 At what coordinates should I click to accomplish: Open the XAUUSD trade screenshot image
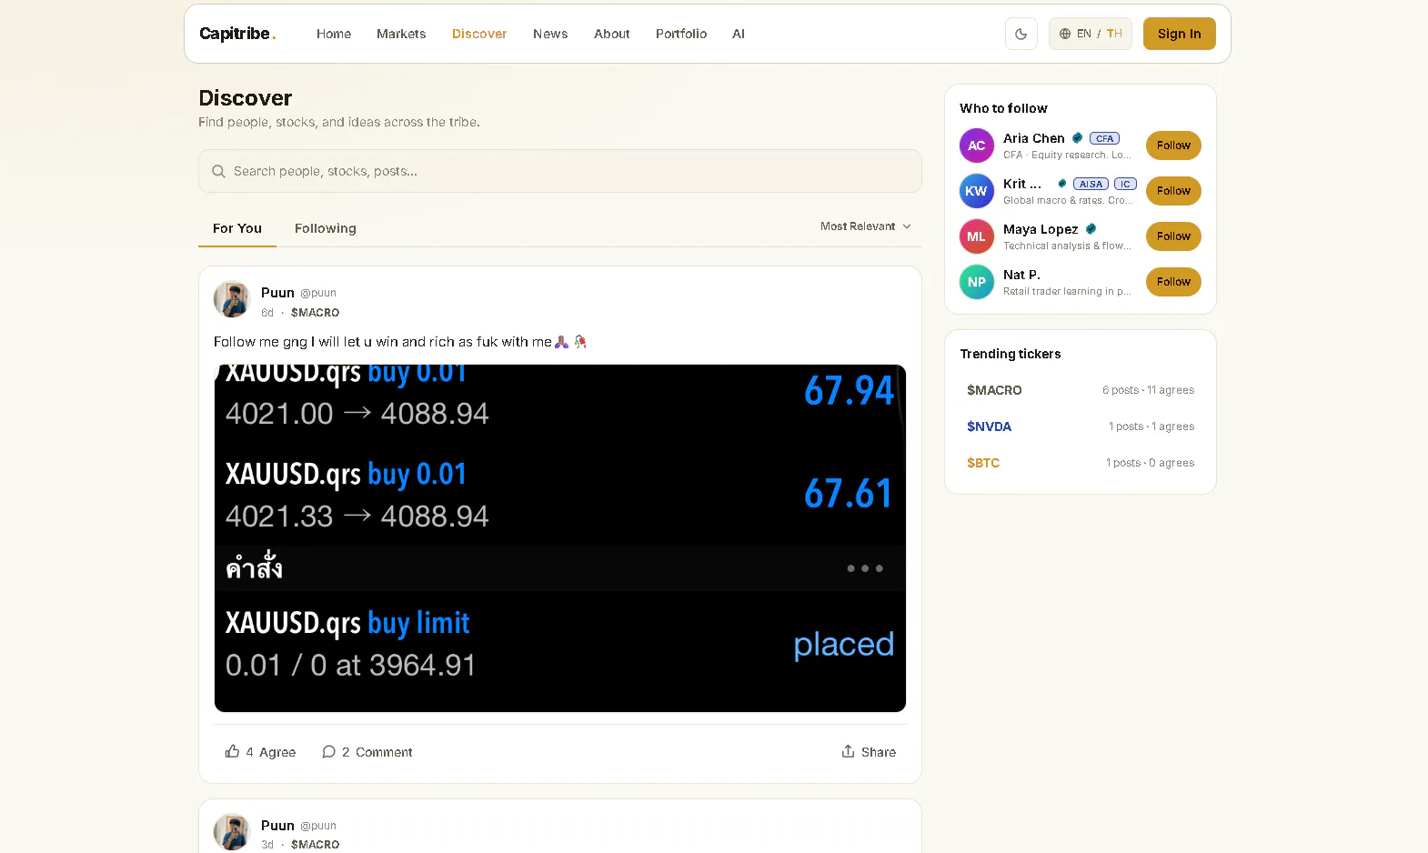[x=560, y=538]
